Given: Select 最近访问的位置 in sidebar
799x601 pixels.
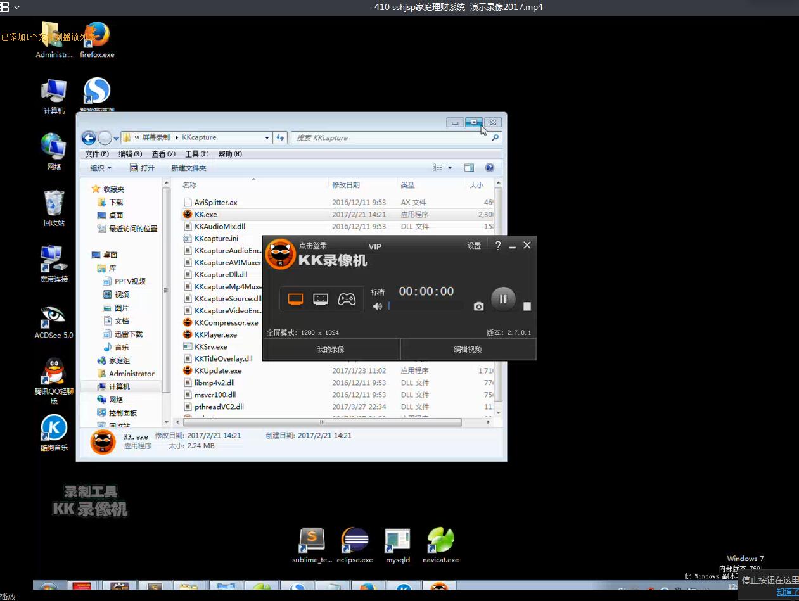Looking at the screenshot, I should coord(133,229).
